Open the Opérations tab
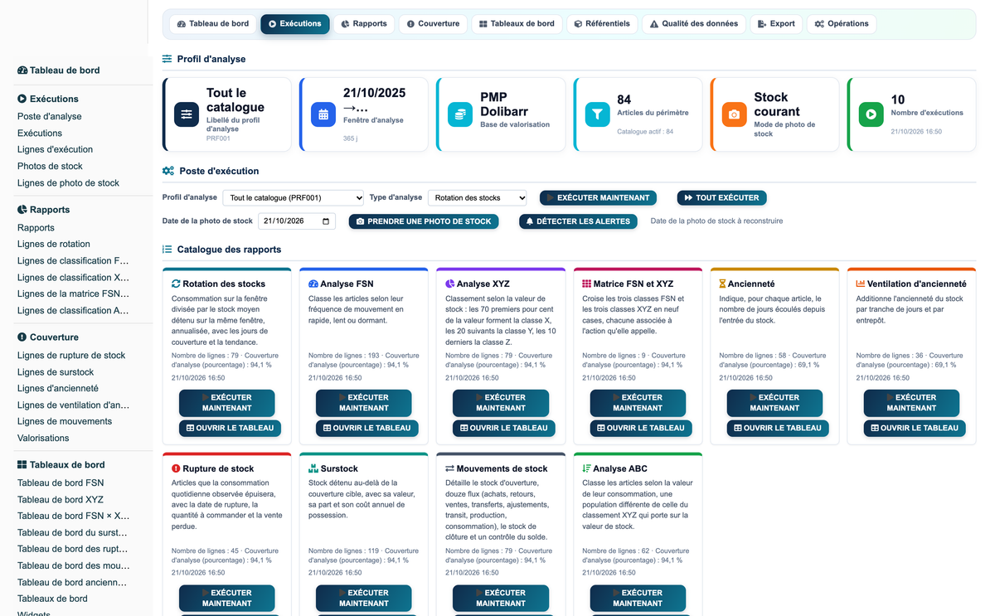This screenshot has height=616, width=995. pos(842,24)
